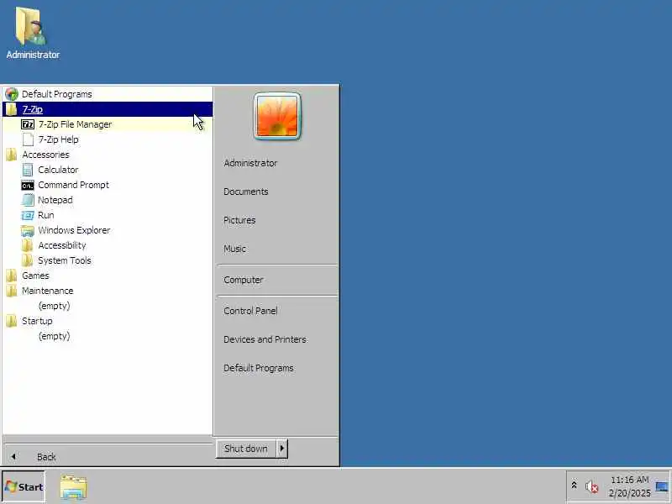Click the (empty) entry under Startup

54,336
